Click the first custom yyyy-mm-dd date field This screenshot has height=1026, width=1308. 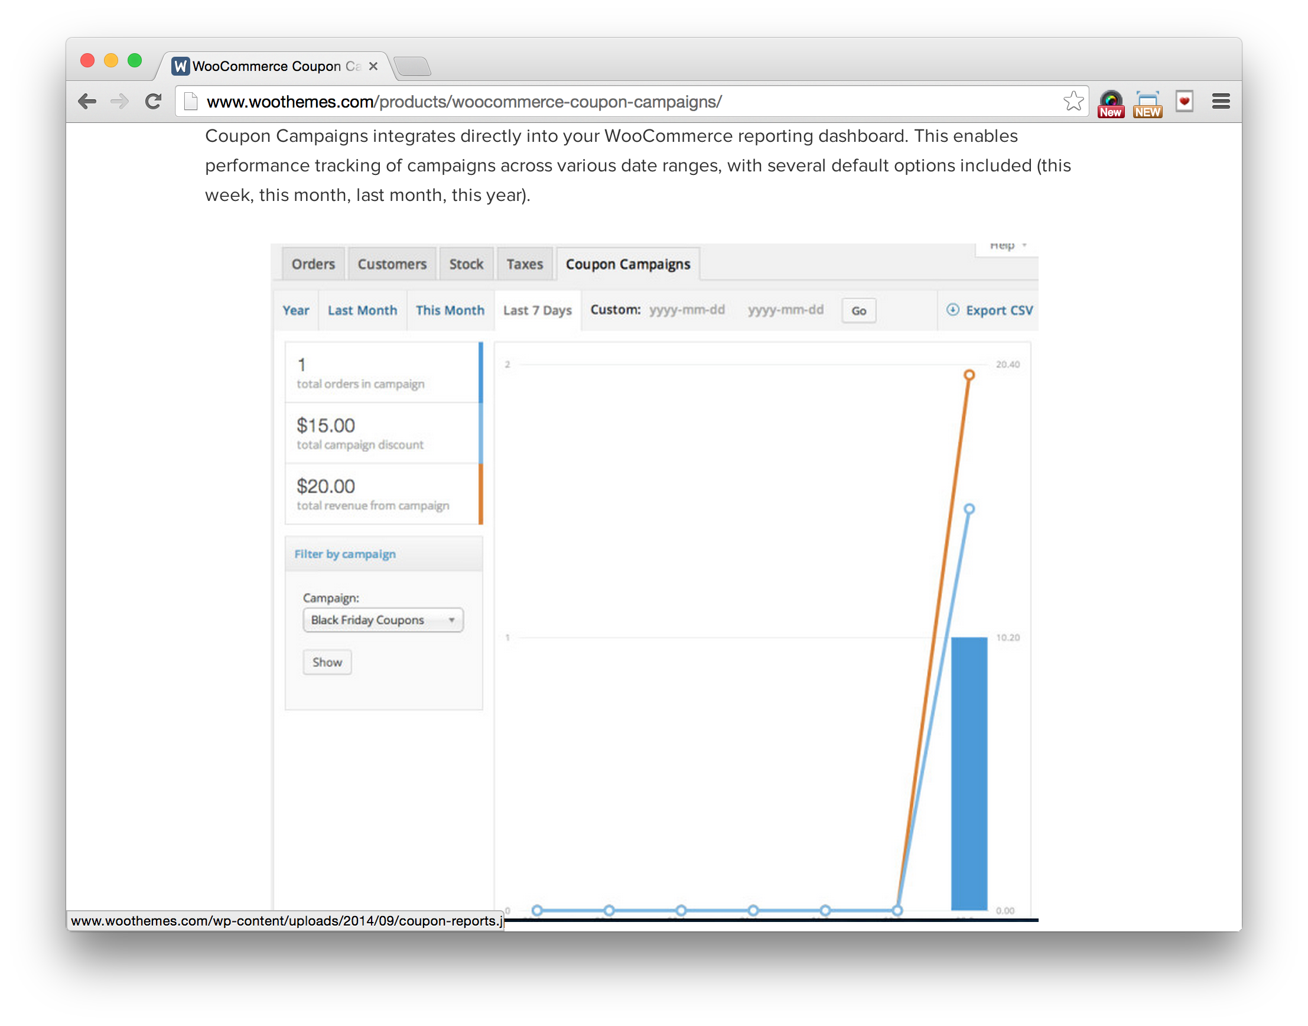point(688,310)
